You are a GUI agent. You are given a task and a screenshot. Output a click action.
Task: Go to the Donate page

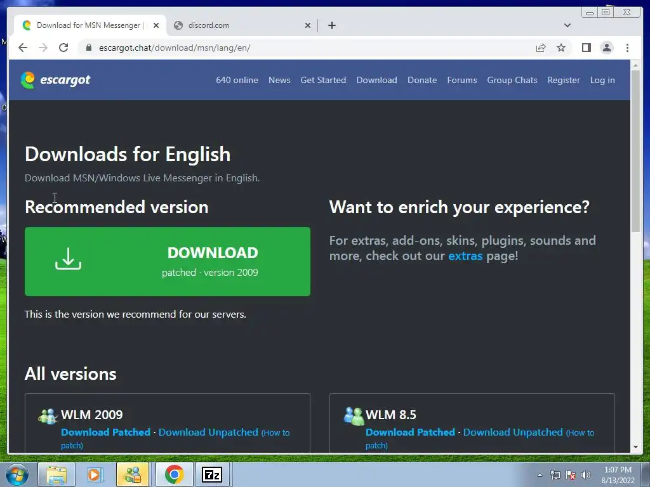click(422, 80)
